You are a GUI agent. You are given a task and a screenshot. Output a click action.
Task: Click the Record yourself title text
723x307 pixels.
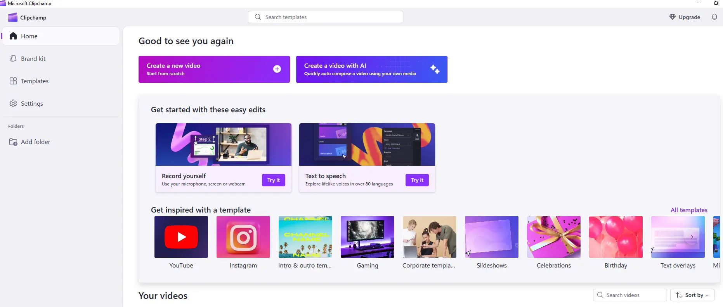point(184,176)
